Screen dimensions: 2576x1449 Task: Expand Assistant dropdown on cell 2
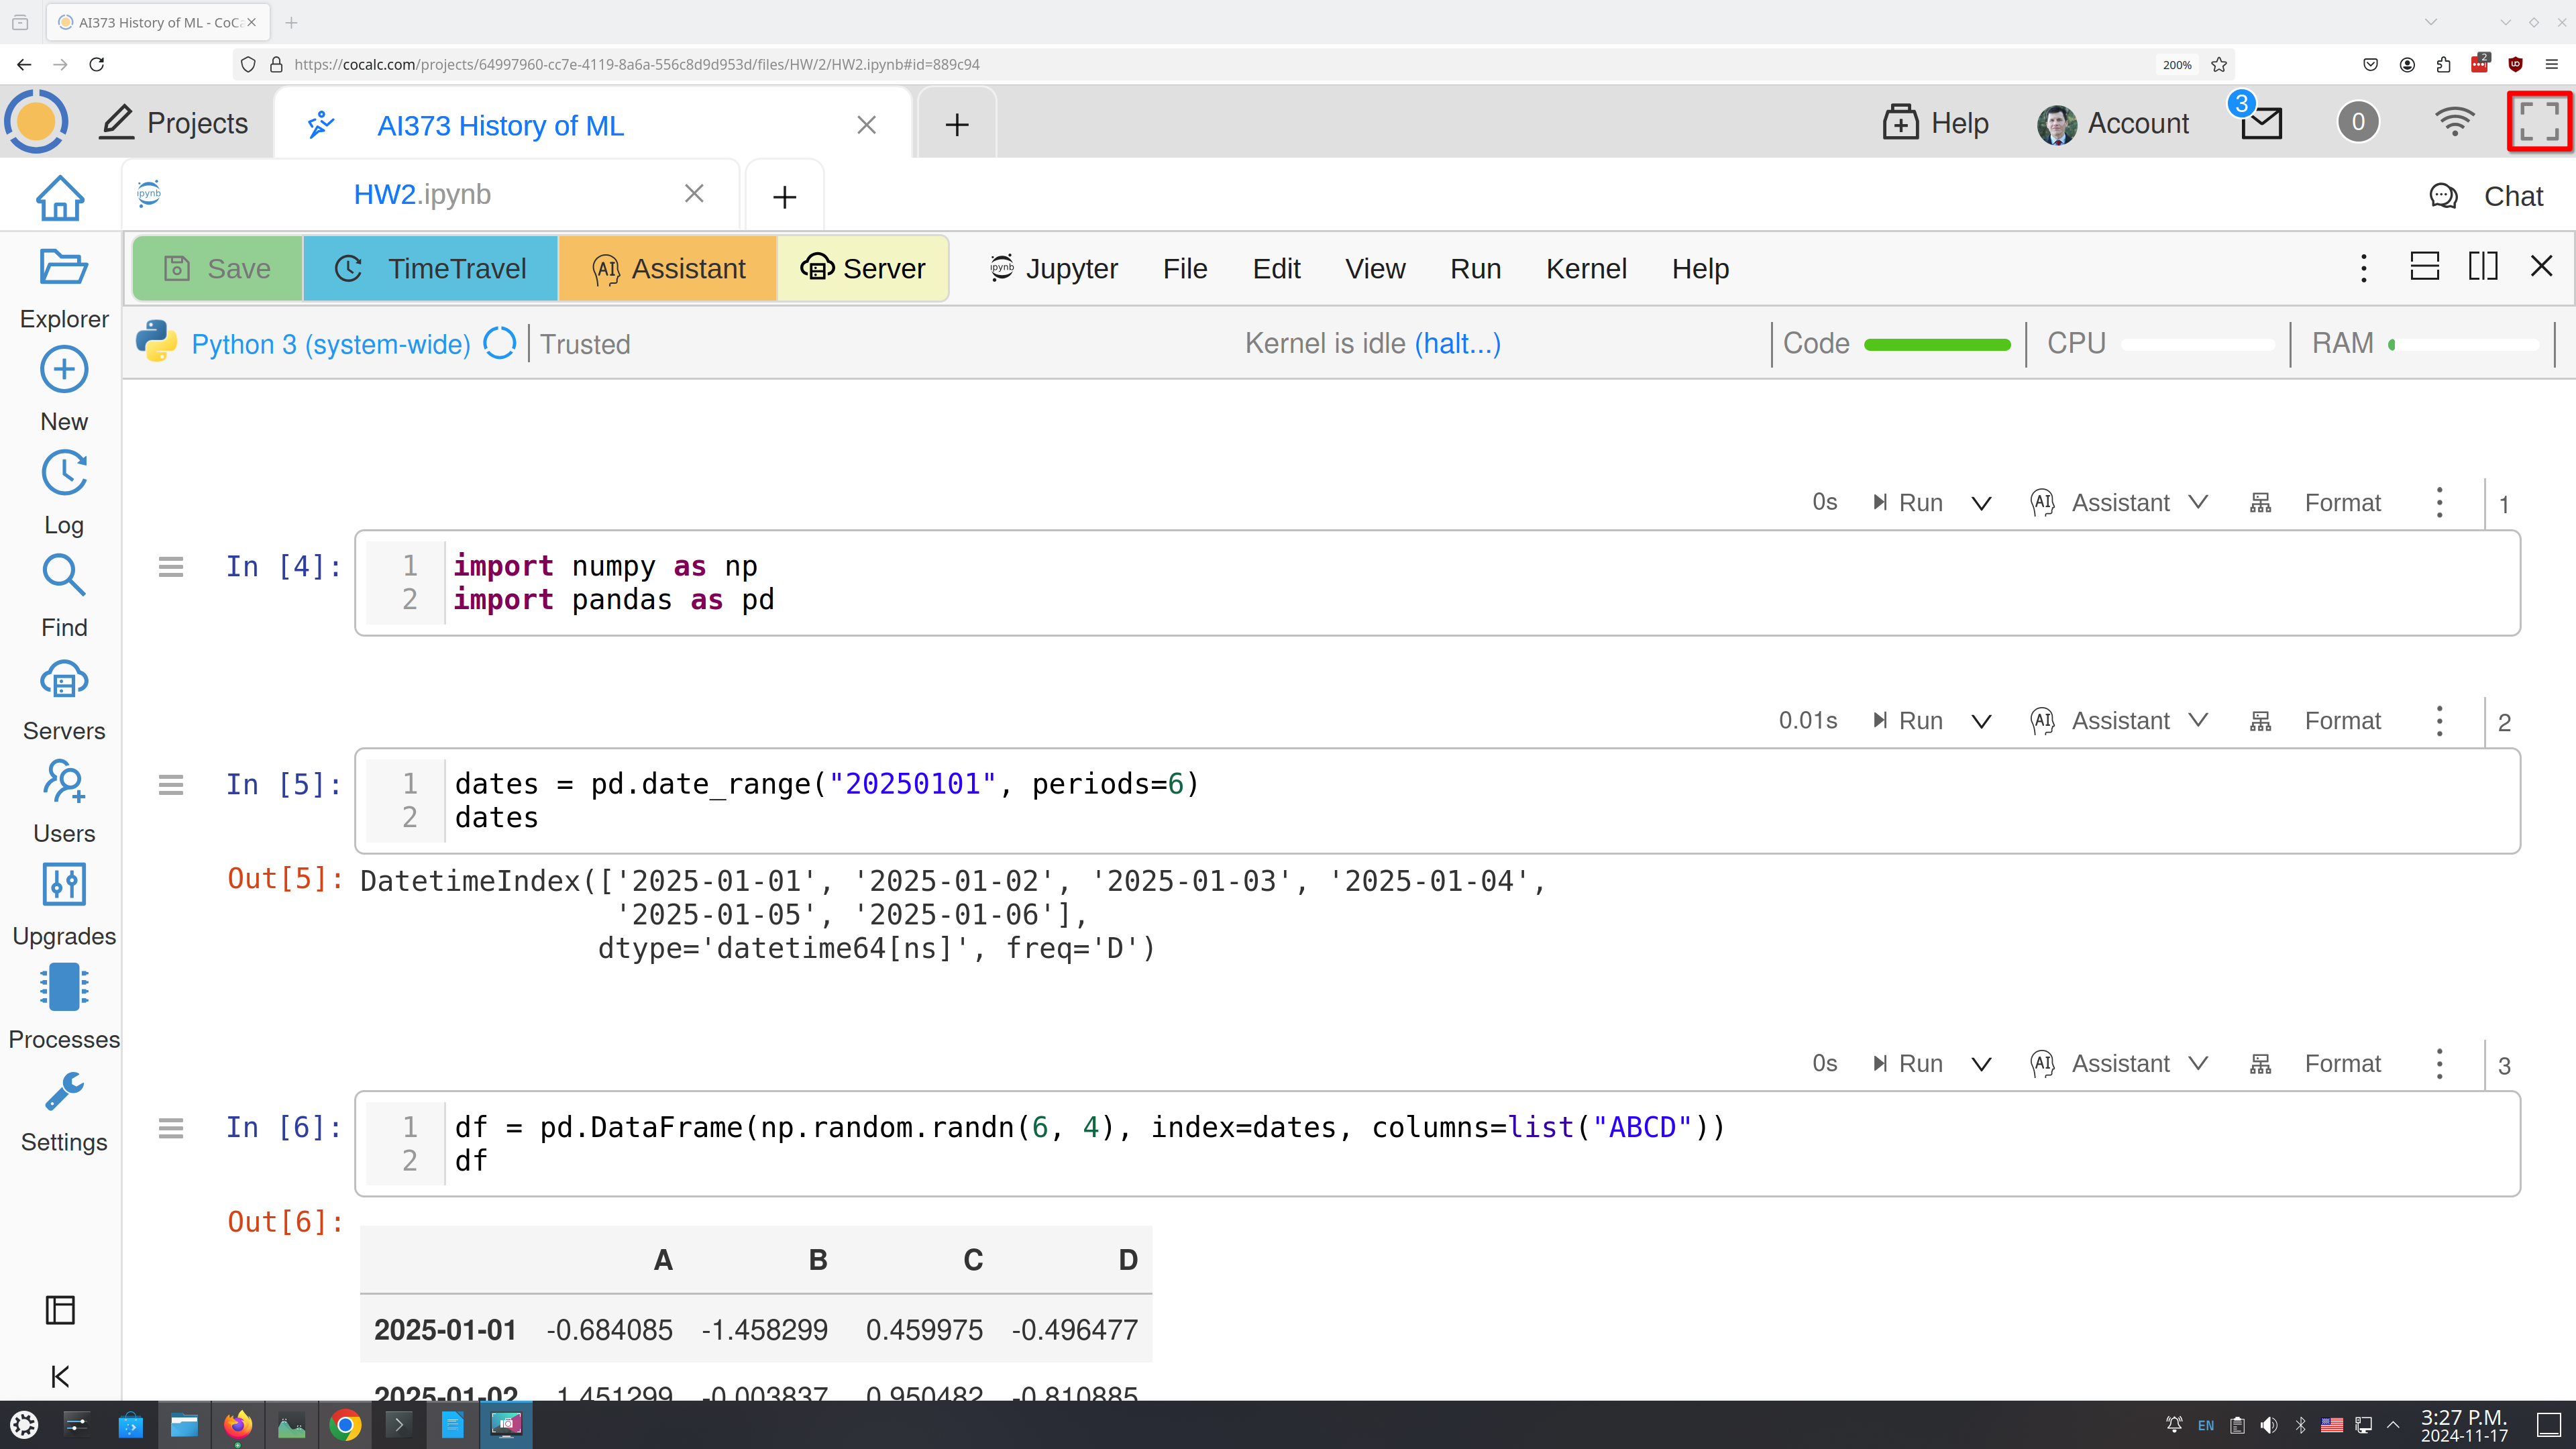tap(2198, 720)
